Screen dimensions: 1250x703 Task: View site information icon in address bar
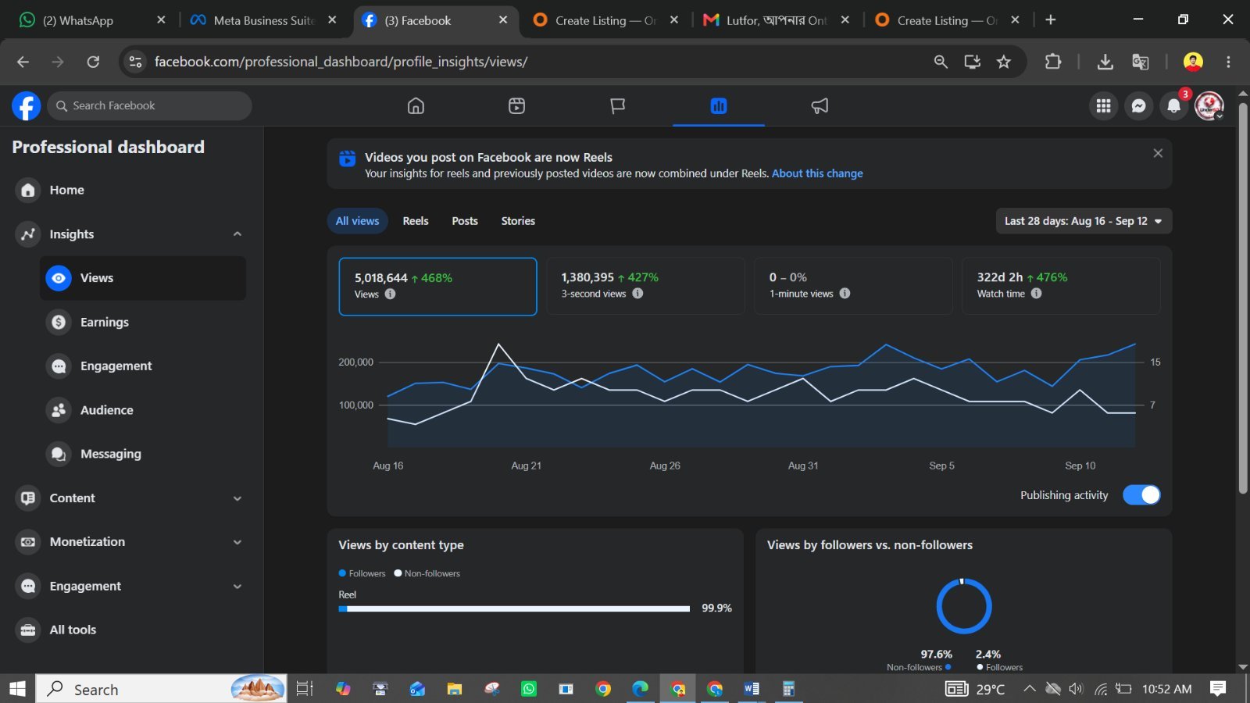pyautogui.click(x=135, y=62)
